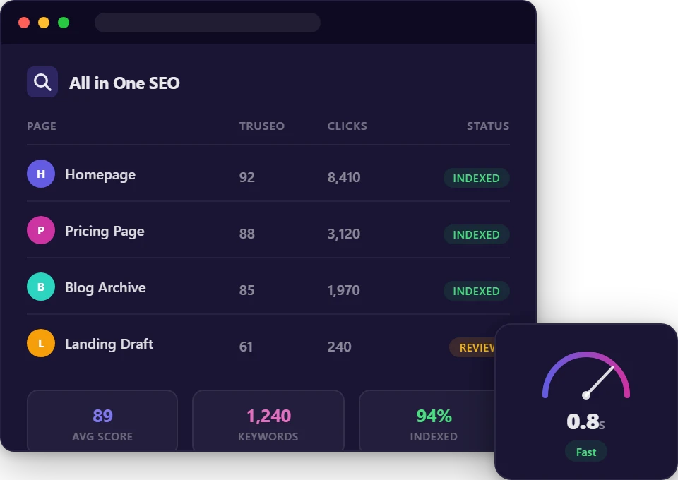Click the REVIEW badge for Landing Draft

472,347
